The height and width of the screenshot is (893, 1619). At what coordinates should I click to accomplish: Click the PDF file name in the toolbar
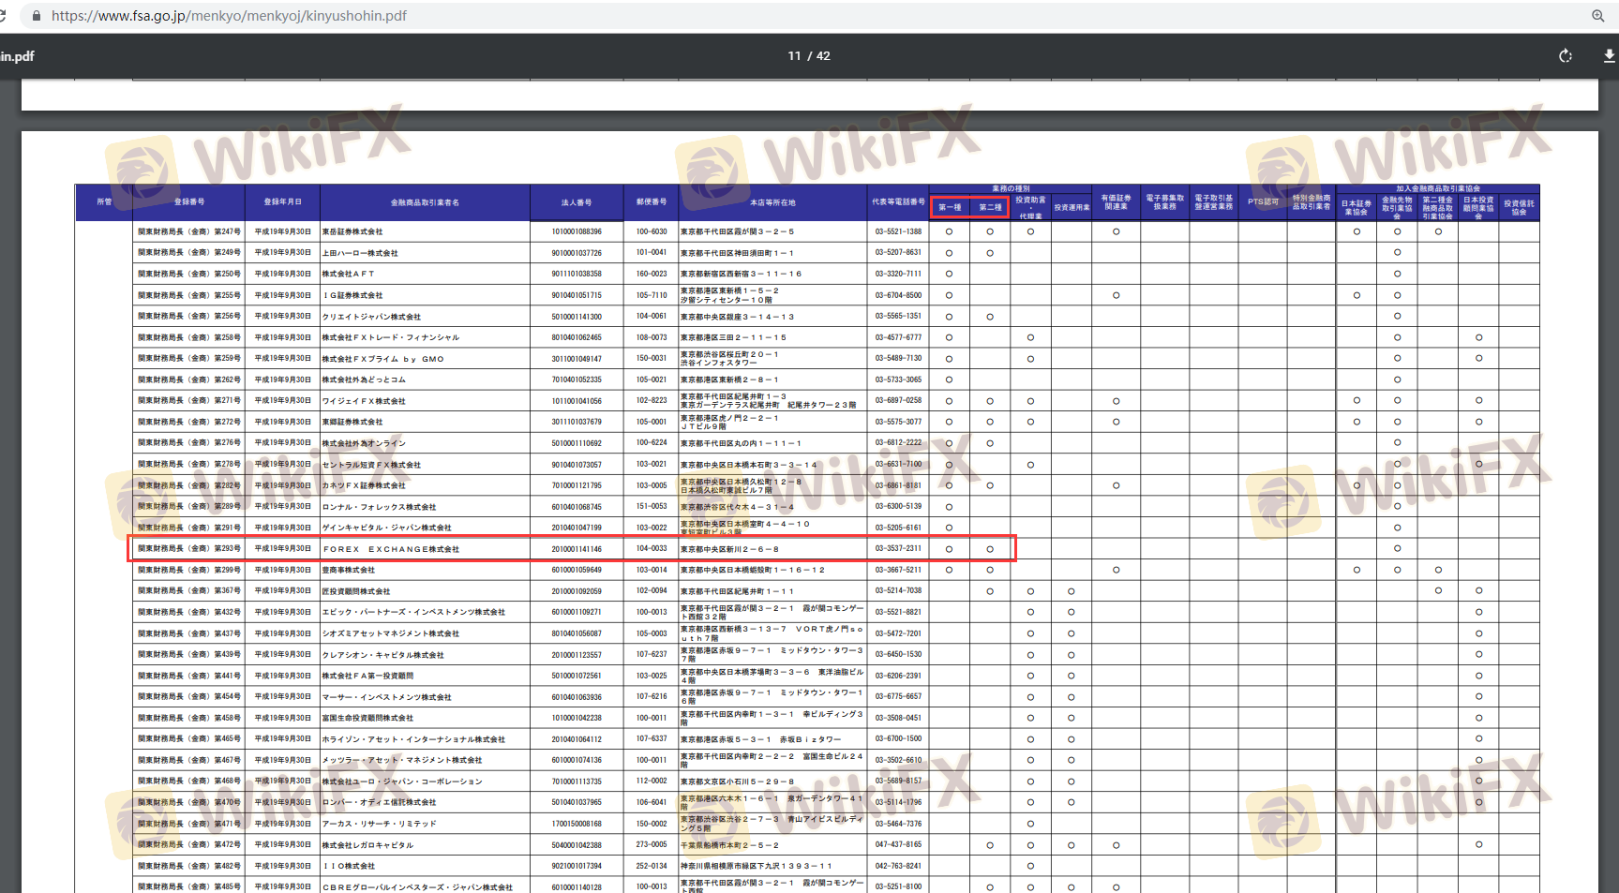tap(17, 56)
